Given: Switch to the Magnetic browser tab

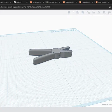Looking at the screenshot, I should (69, 2).
